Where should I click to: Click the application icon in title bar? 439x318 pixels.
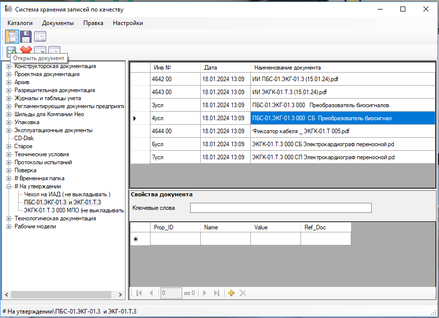tap(9, 9)
